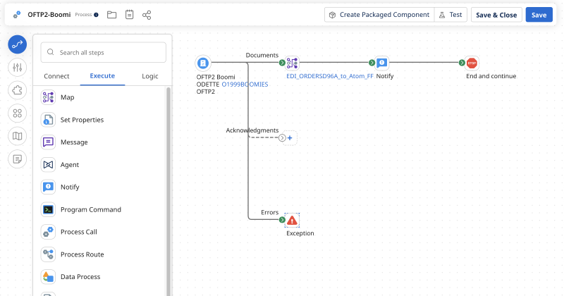564x296 pixels.
Task: Click the Notify shape on the canvas
Action: click(x=382, y=63)
